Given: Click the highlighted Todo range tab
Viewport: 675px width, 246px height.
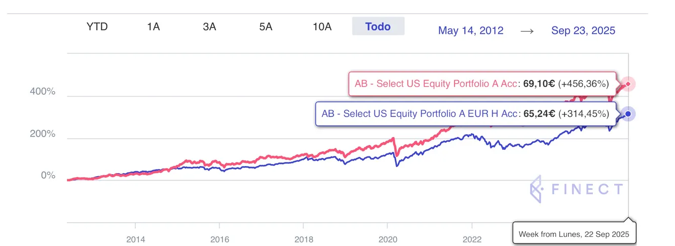Looking at the screenshot, I should [x=378, y=26].
